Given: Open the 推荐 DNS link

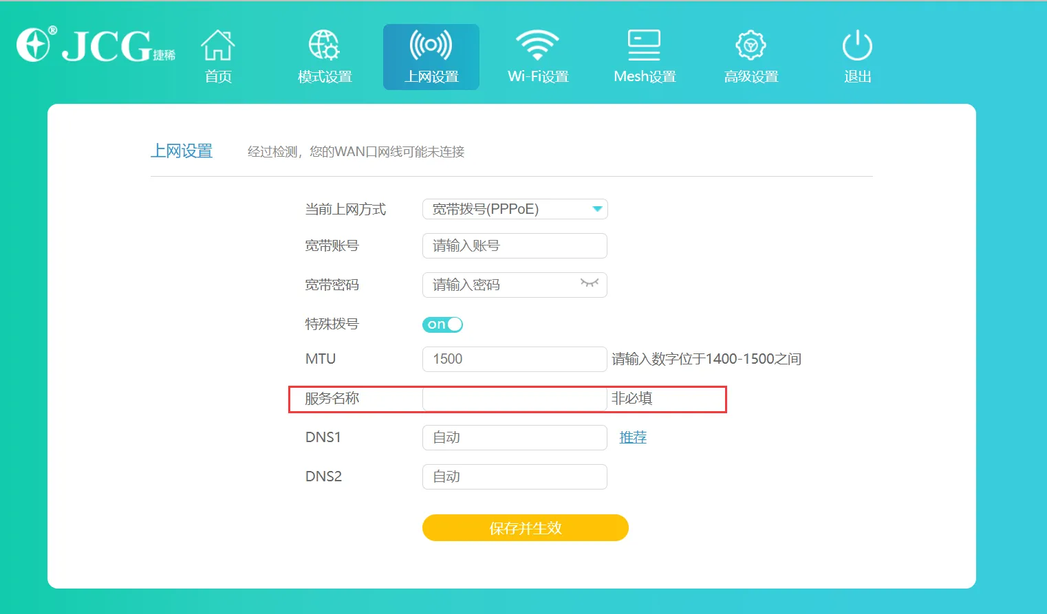Looking at the screenshot, I should 633,437.
